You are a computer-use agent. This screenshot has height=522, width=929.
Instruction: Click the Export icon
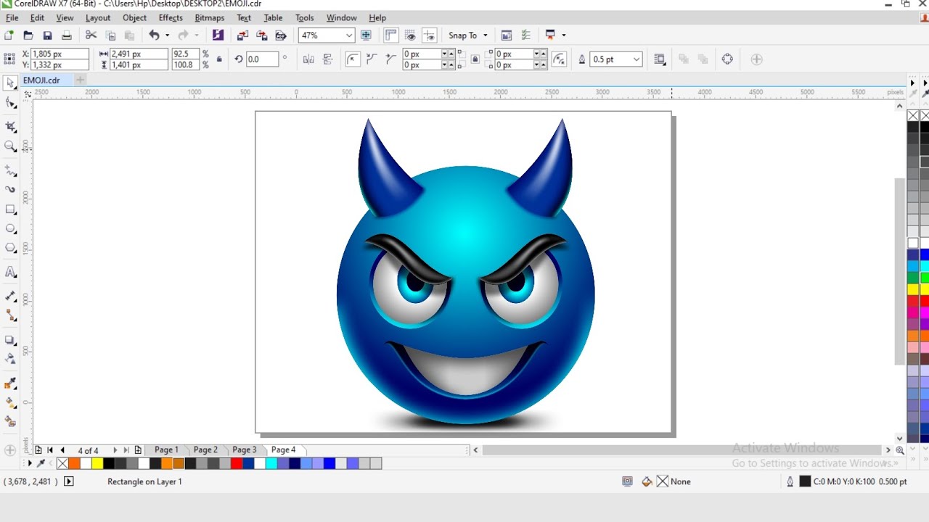[x=262, y=35]
